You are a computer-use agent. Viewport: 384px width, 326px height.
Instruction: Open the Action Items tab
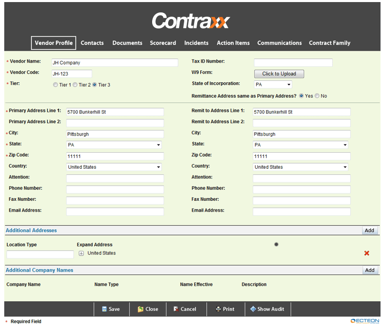pos(233,43)
